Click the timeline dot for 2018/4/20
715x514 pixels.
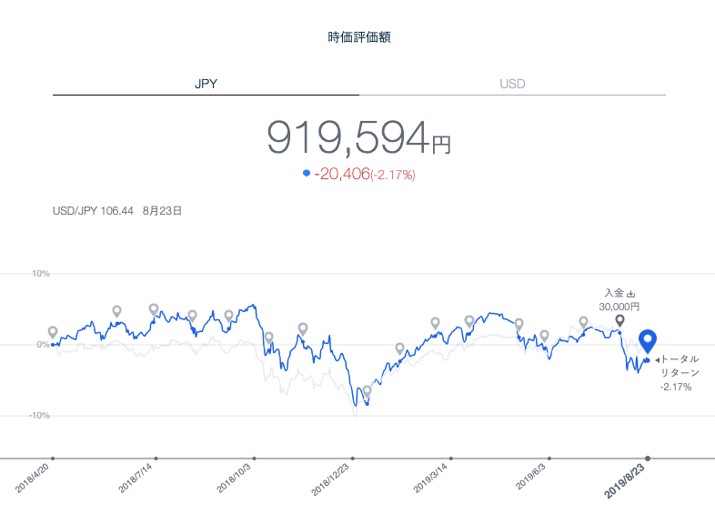pyautogui.click(x=53, y=458)
